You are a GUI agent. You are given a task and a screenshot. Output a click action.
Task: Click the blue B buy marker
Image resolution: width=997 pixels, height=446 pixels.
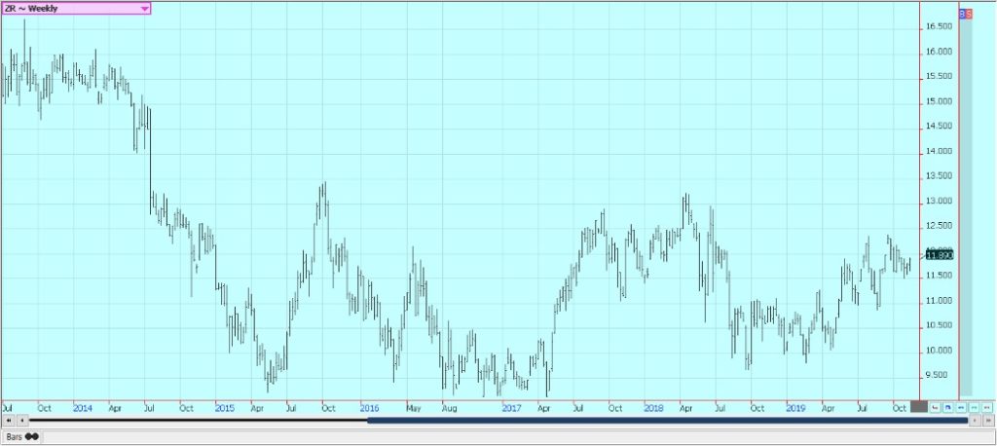(963, 13)
